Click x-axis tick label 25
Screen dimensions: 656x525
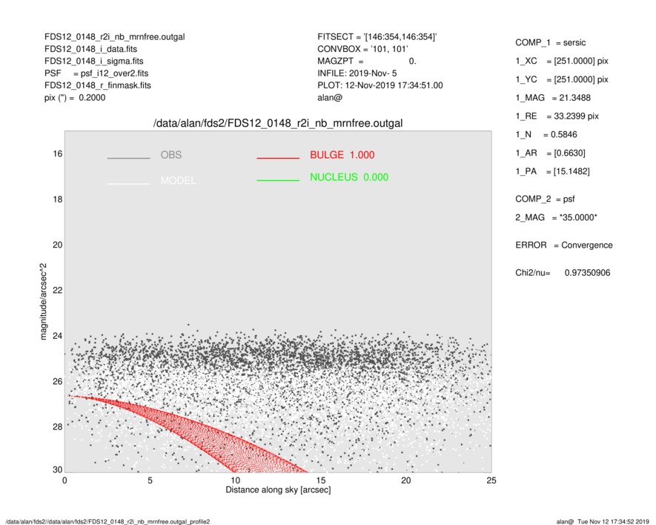tap(491, 481)
